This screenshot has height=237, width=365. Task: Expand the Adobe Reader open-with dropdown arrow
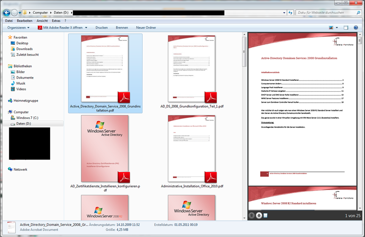click(x=86, y=28)
